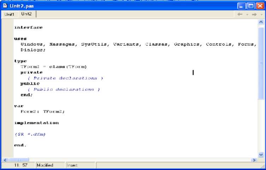Click 'Windows' in the uses clause
Viewport: 266px width, 170px height.
(32, 44)
